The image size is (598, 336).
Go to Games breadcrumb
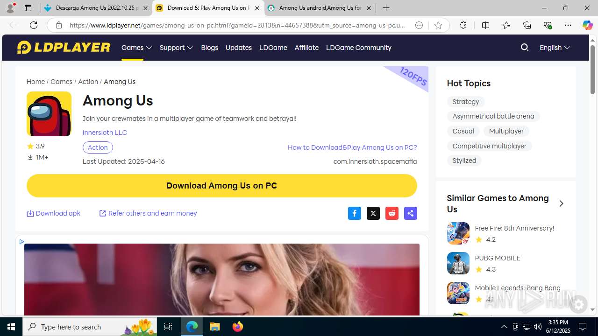61,82
